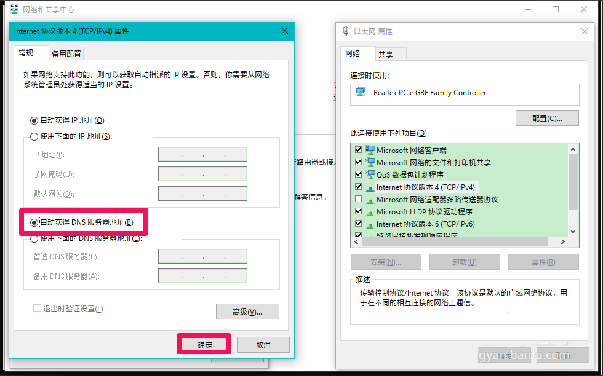Click the 确定 button in IPv4 dialog

coord(204,345)
